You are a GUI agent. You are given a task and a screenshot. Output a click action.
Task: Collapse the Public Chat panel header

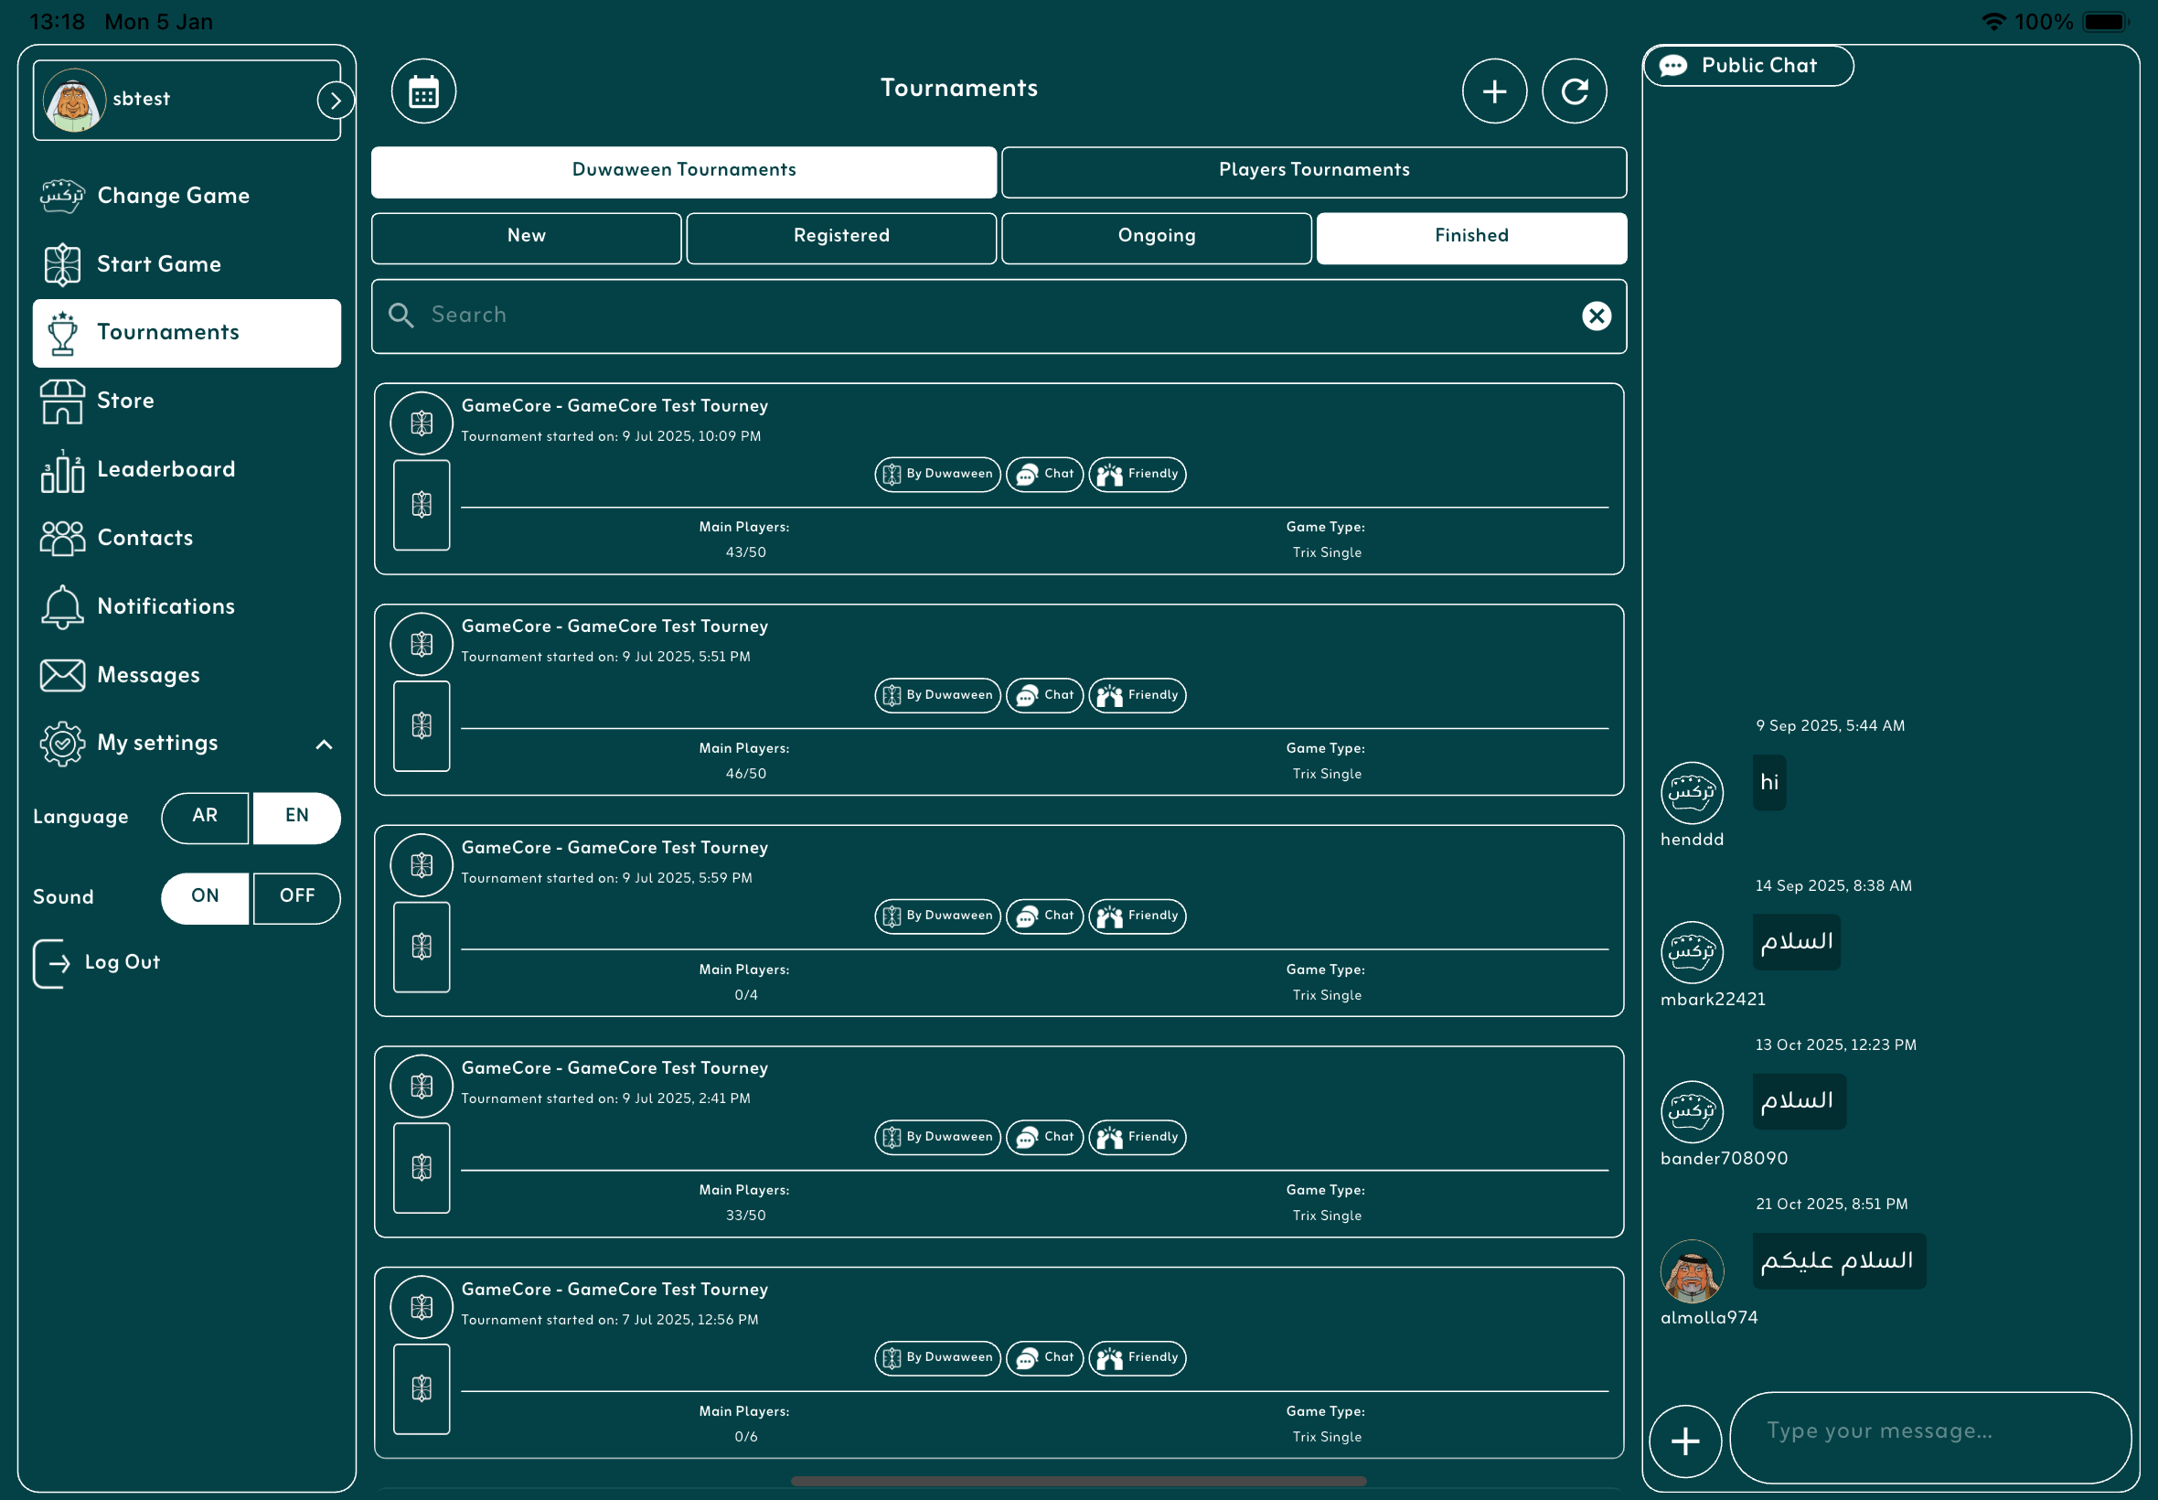click(x=1747, y=66)
